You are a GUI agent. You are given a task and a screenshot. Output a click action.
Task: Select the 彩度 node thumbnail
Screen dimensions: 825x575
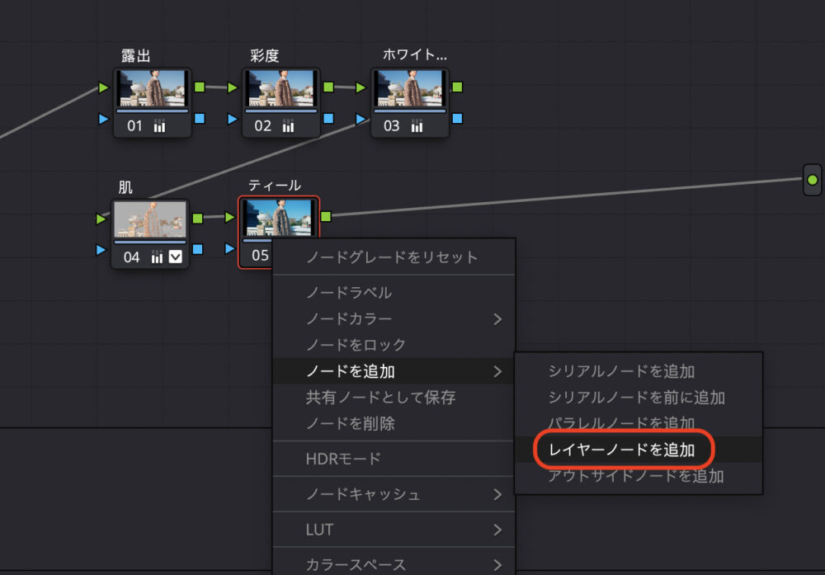tap(281, 89)
